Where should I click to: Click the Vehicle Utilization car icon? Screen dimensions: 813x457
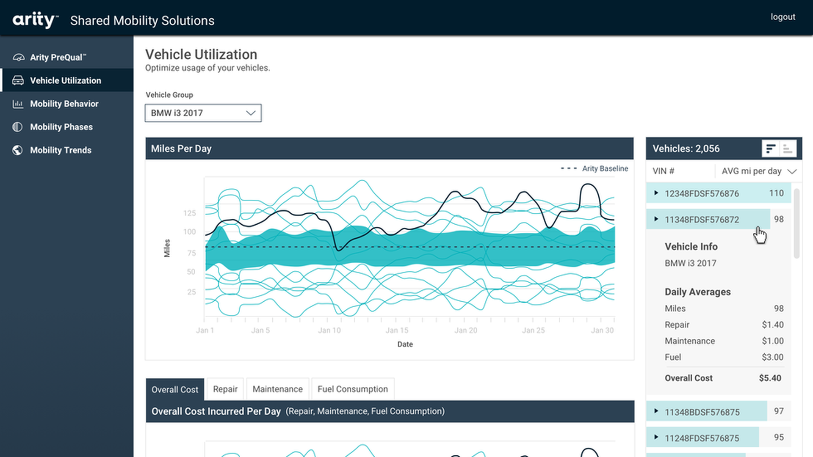18,80
